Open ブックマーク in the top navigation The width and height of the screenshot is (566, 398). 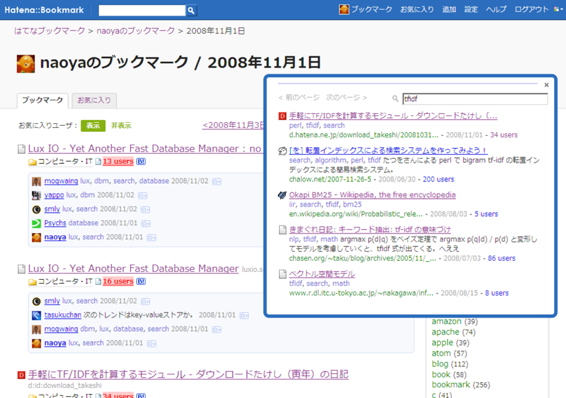coord(371,10)
